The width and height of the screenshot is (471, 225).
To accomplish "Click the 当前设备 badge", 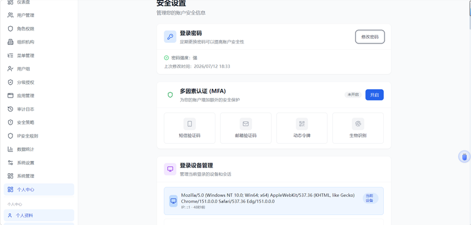I will [x=370, y=199].
